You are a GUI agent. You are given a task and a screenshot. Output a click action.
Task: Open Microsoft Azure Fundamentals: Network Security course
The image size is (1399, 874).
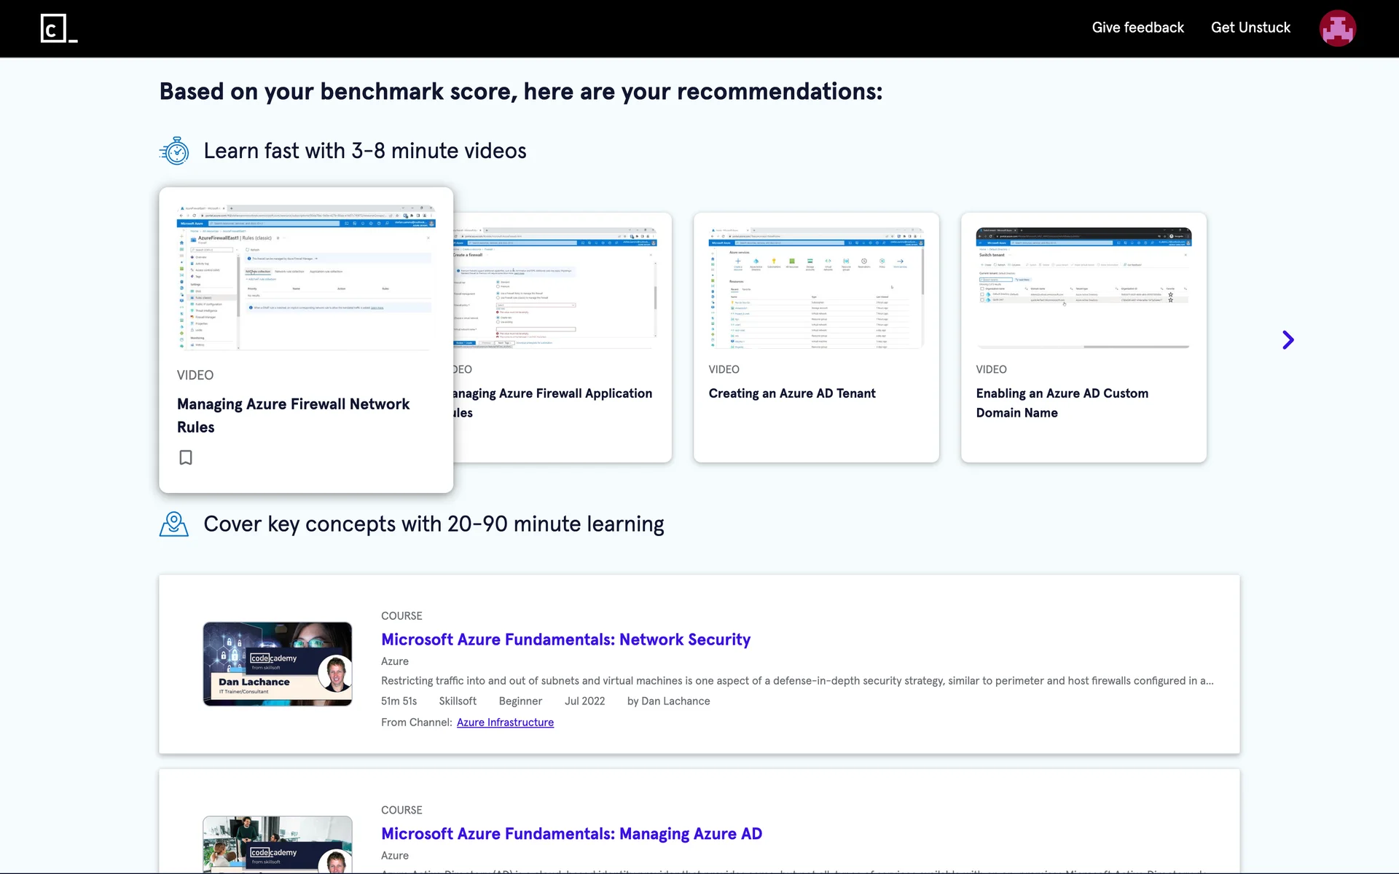click(565, 639)
